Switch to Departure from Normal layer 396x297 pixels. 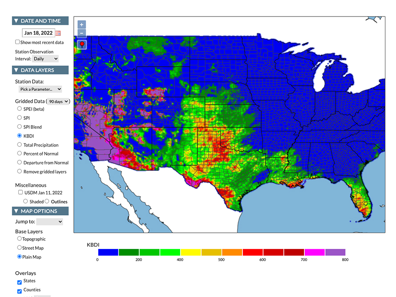pyautogui.click(x=19, y=163)
